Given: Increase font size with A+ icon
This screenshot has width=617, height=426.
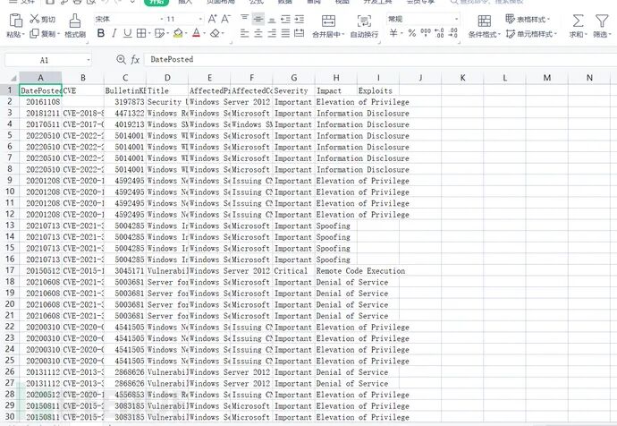Looking at the screenshot, I should click(212, 19).
